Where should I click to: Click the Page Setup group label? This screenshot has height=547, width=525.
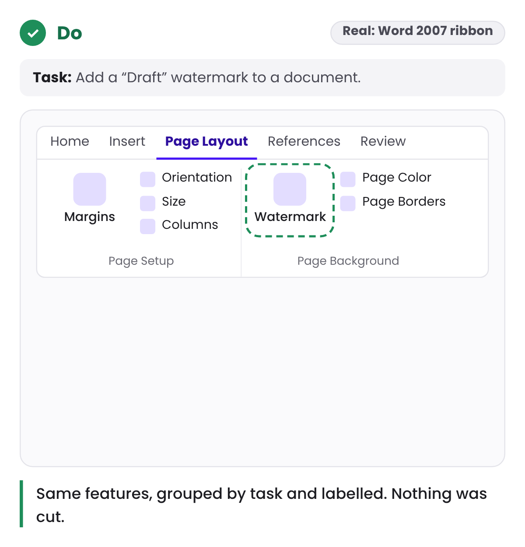[x=141, y=261]
